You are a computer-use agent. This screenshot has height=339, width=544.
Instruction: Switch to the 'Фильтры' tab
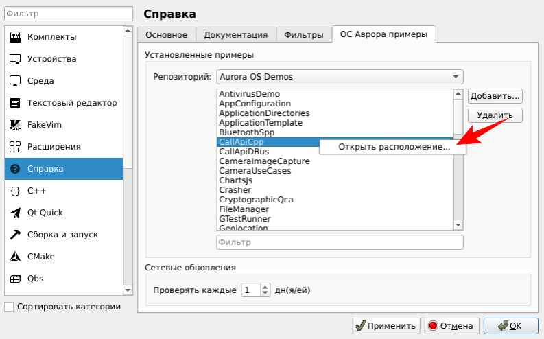tap(303, 35)
